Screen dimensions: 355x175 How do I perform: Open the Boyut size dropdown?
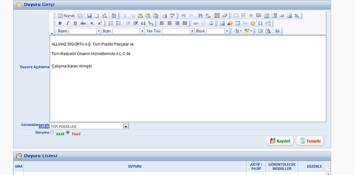[227, 31]
